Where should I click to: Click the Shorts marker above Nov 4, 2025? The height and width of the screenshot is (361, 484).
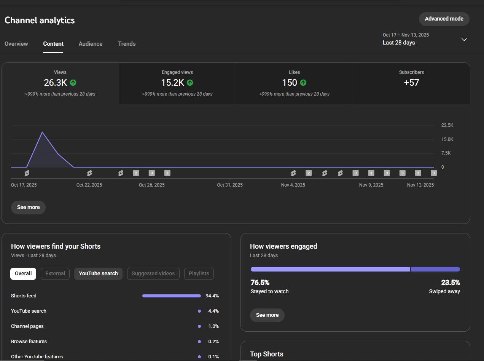[293, 173]
